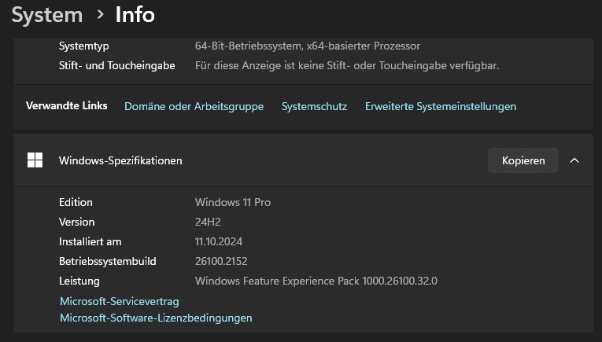Select the install date 11.10.2024
This screenshot has height=342, width=602.
coord(219,241)
